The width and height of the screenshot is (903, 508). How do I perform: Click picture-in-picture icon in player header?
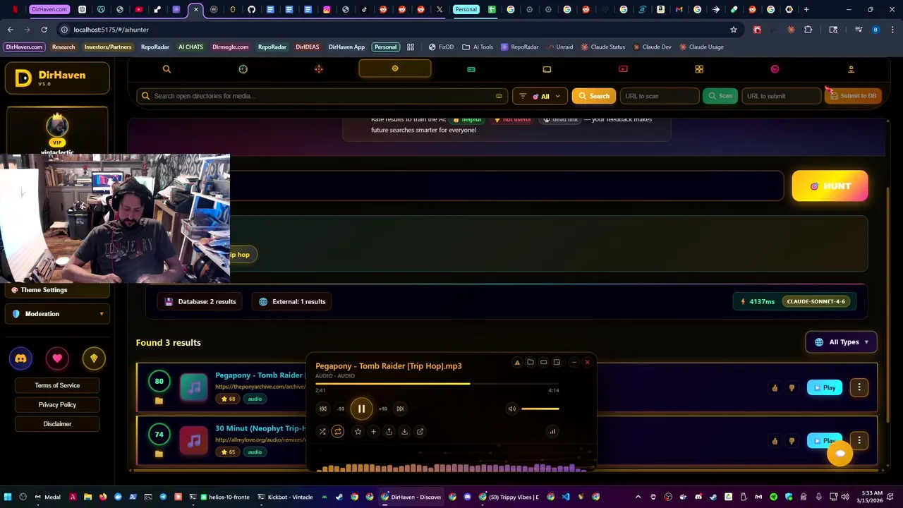click(x=557, y=363)
